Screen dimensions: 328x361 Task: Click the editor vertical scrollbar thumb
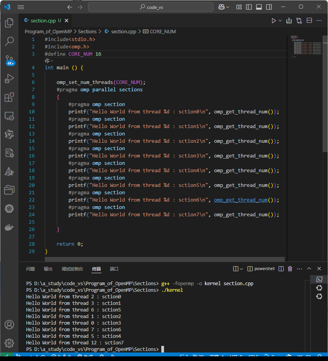tap(325, 94)
